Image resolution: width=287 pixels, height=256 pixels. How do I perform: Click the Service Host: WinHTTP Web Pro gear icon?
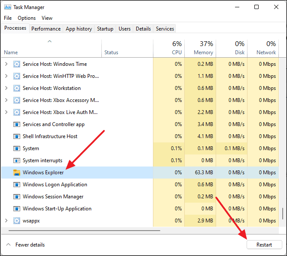17,76
